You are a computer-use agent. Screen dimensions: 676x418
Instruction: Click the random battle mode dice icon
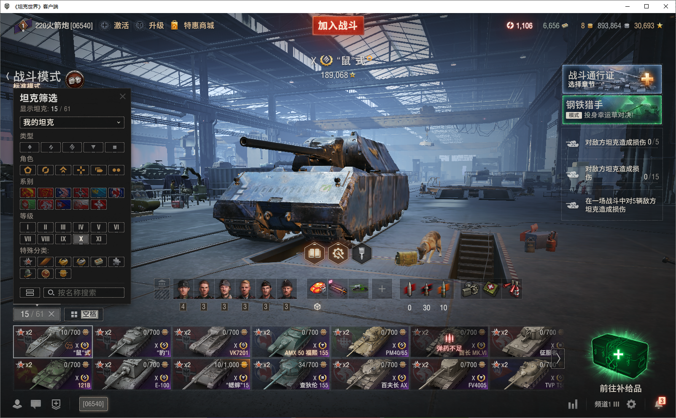(x=75, y=80)
